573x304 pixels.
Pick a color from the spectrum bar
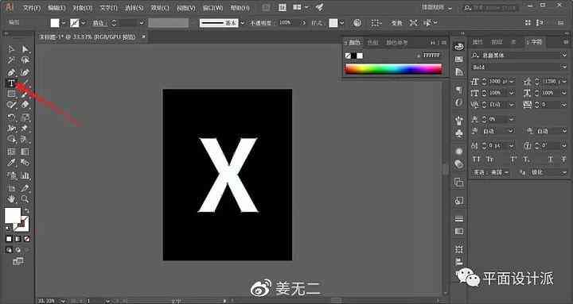pos(393,69)
